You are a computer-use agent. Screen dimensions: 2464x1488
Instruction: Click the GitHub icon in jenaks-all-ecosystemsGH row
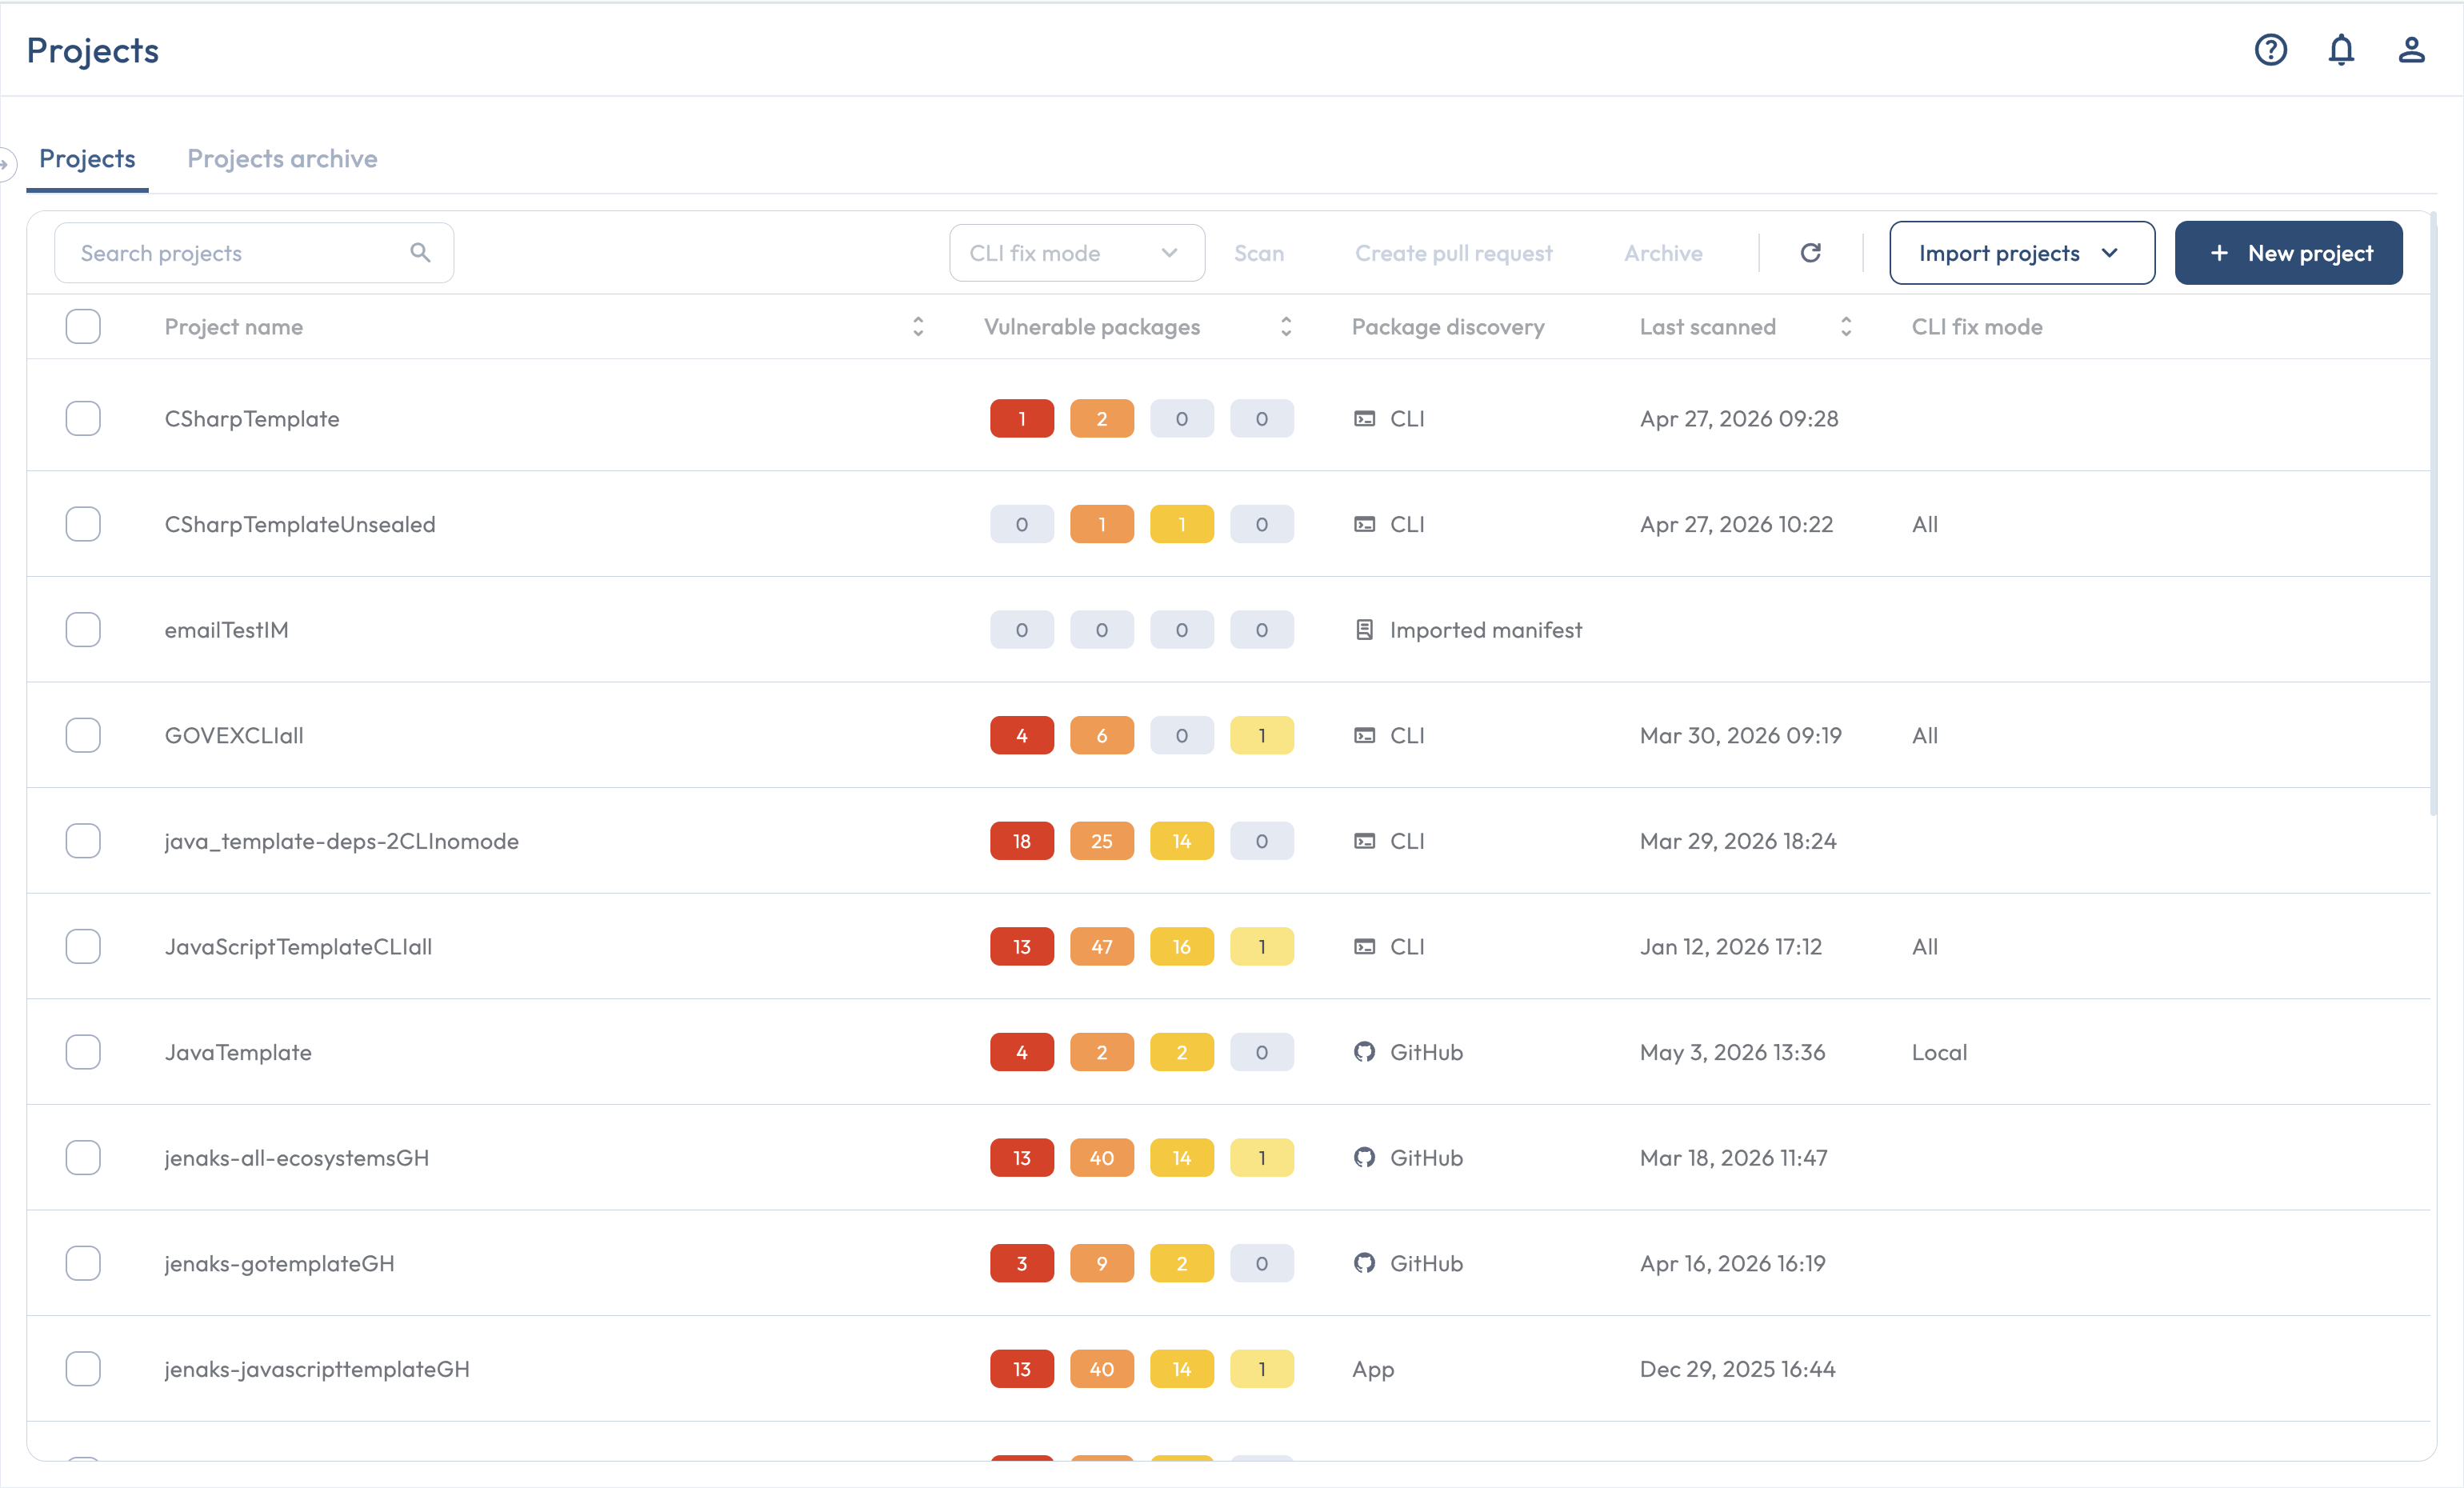tap(1364, 1158)
